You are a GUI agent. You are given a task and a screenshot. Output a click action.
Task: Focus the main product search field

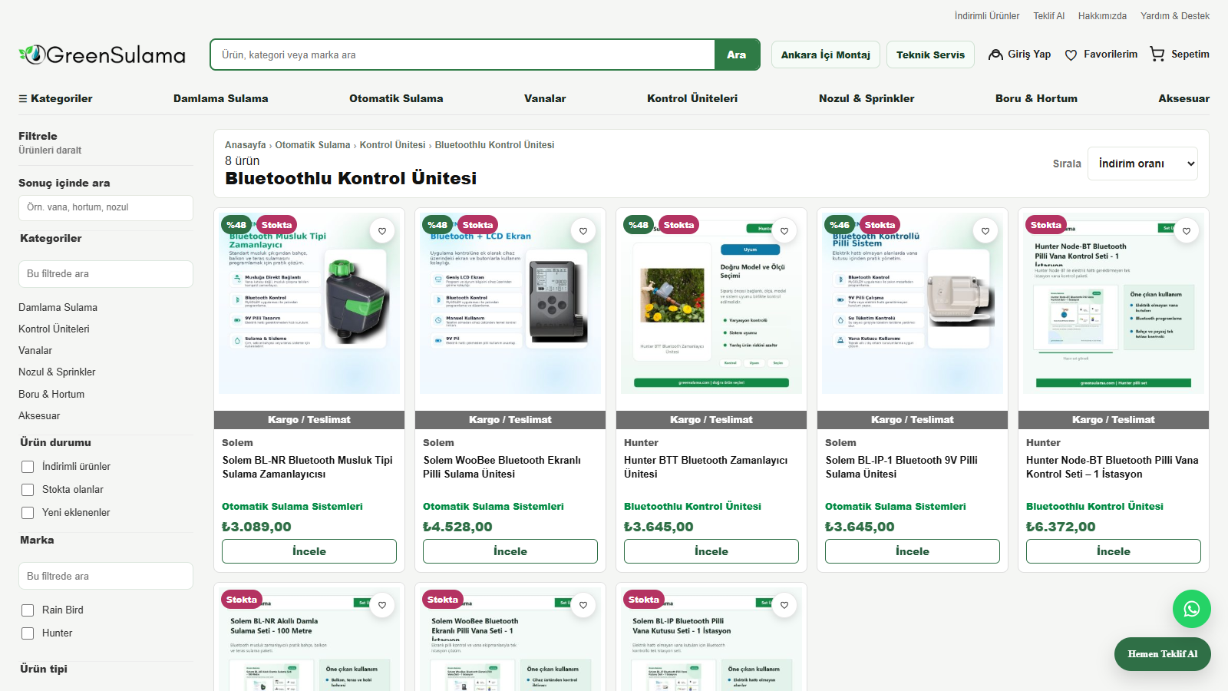coord(463,55)
